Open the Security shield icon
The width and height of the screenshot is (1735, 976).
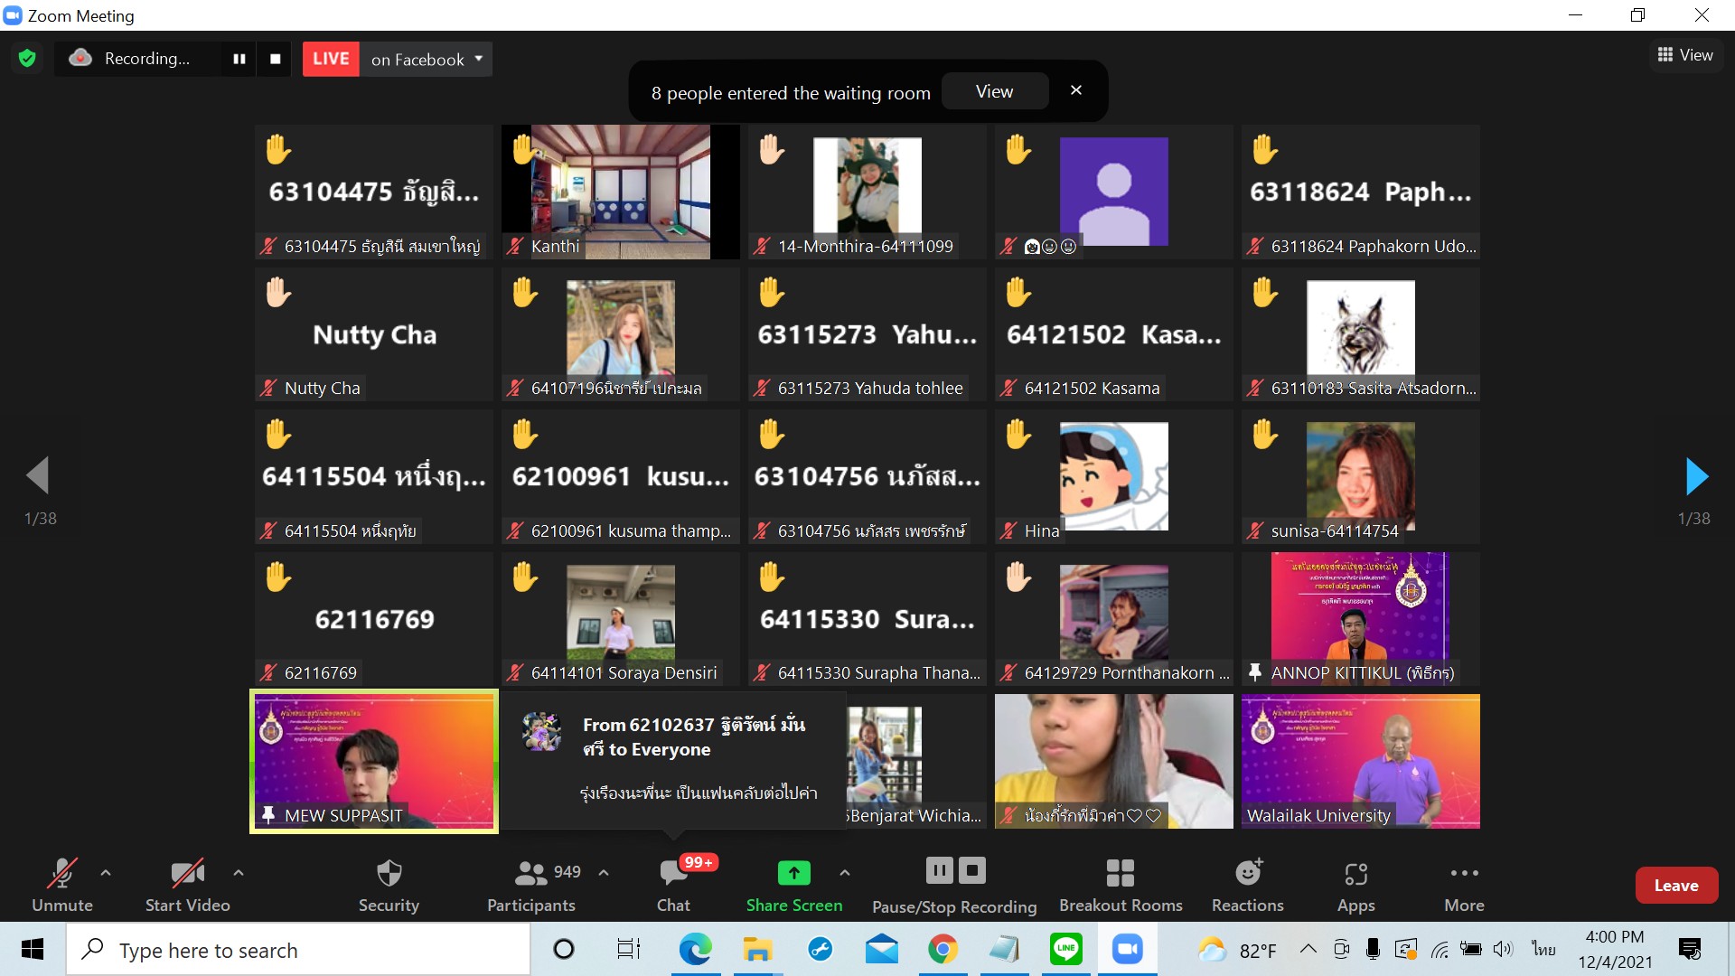389,873
